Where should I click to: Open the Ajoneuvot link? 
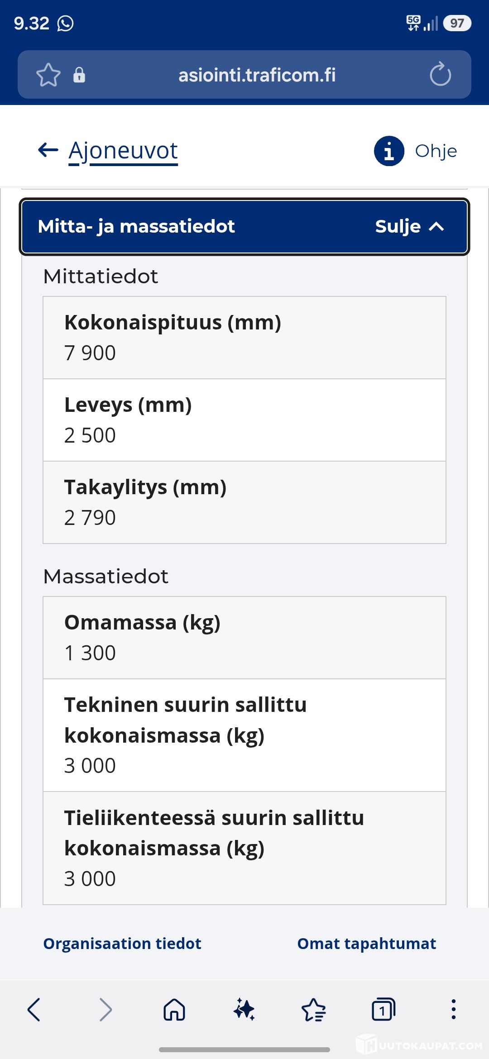pos(123,151)
